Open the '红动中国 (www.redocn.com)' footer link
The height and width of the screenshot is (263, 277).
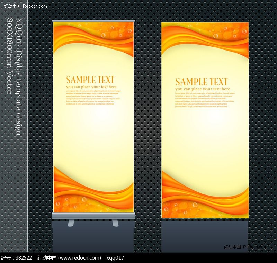[x=69, y=258]
